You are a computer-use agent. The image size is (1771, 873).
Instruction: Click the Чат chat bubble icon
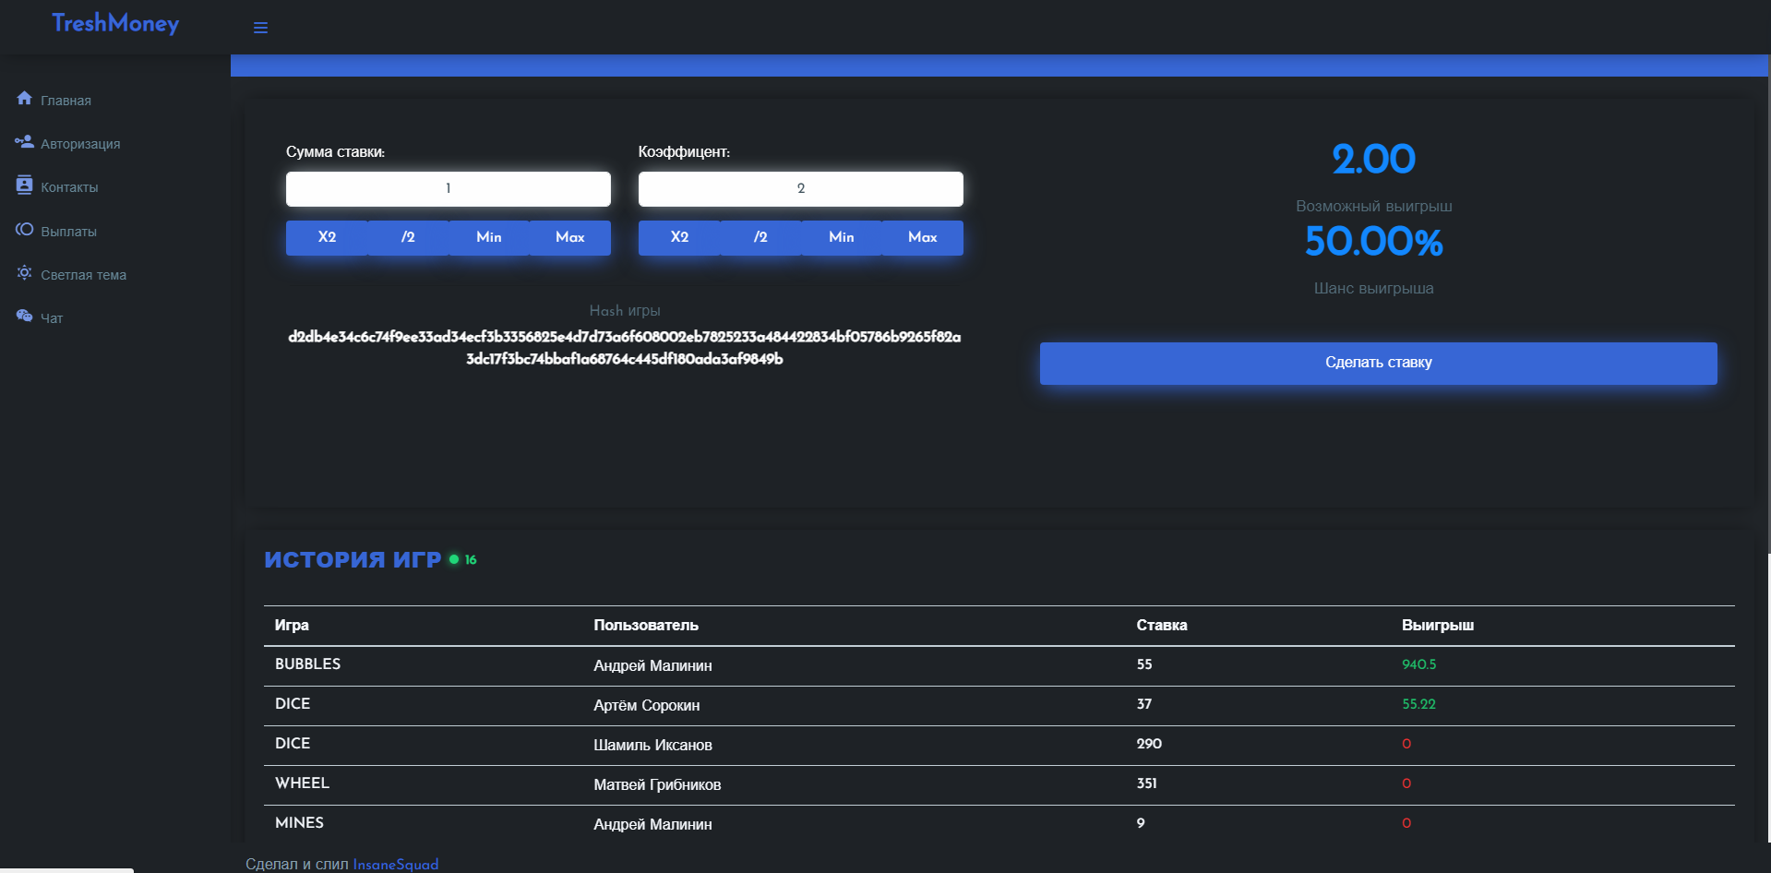point(24,317)
